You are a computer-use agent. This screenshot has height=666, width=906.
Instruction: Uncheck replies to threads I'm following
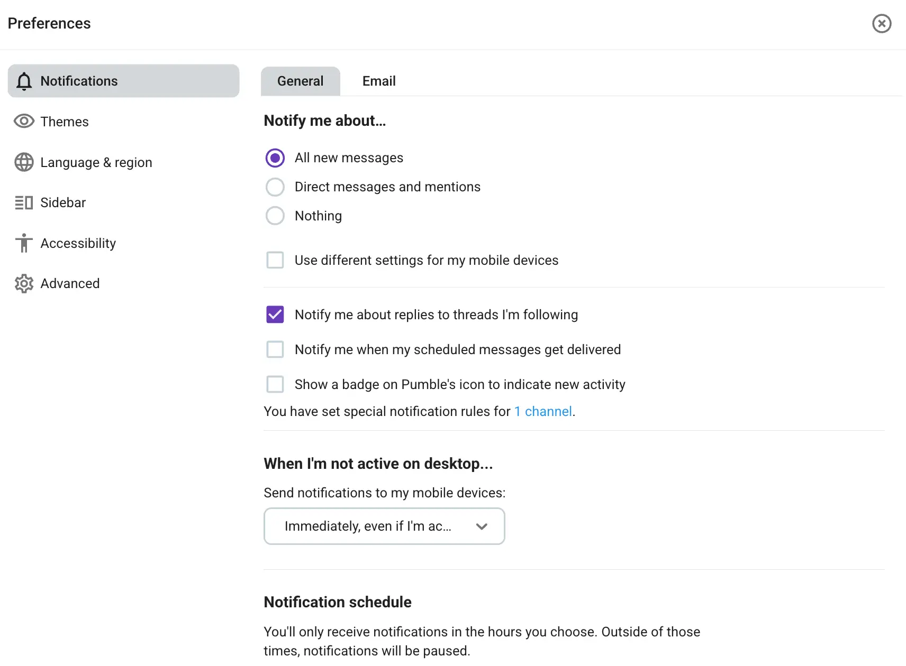275,314
